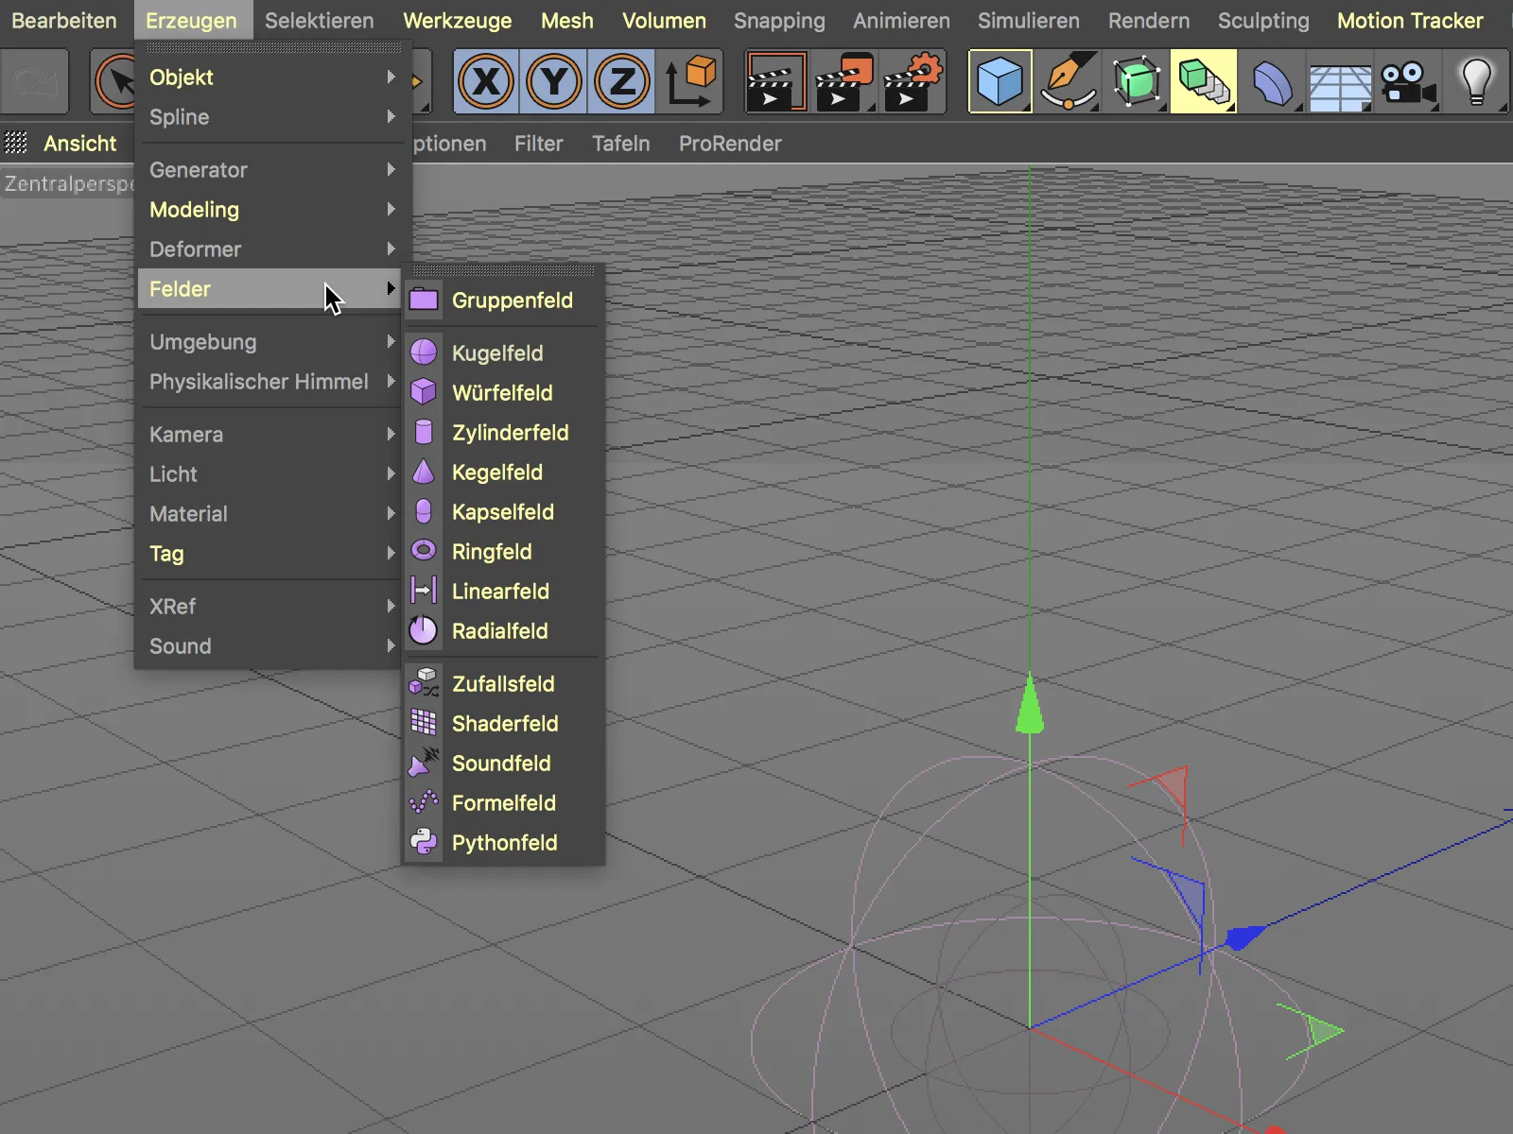The width and height of the screenshot is (1513, 1134).
Task: Open the Werkzeuge menu
Action: [458, 21]
